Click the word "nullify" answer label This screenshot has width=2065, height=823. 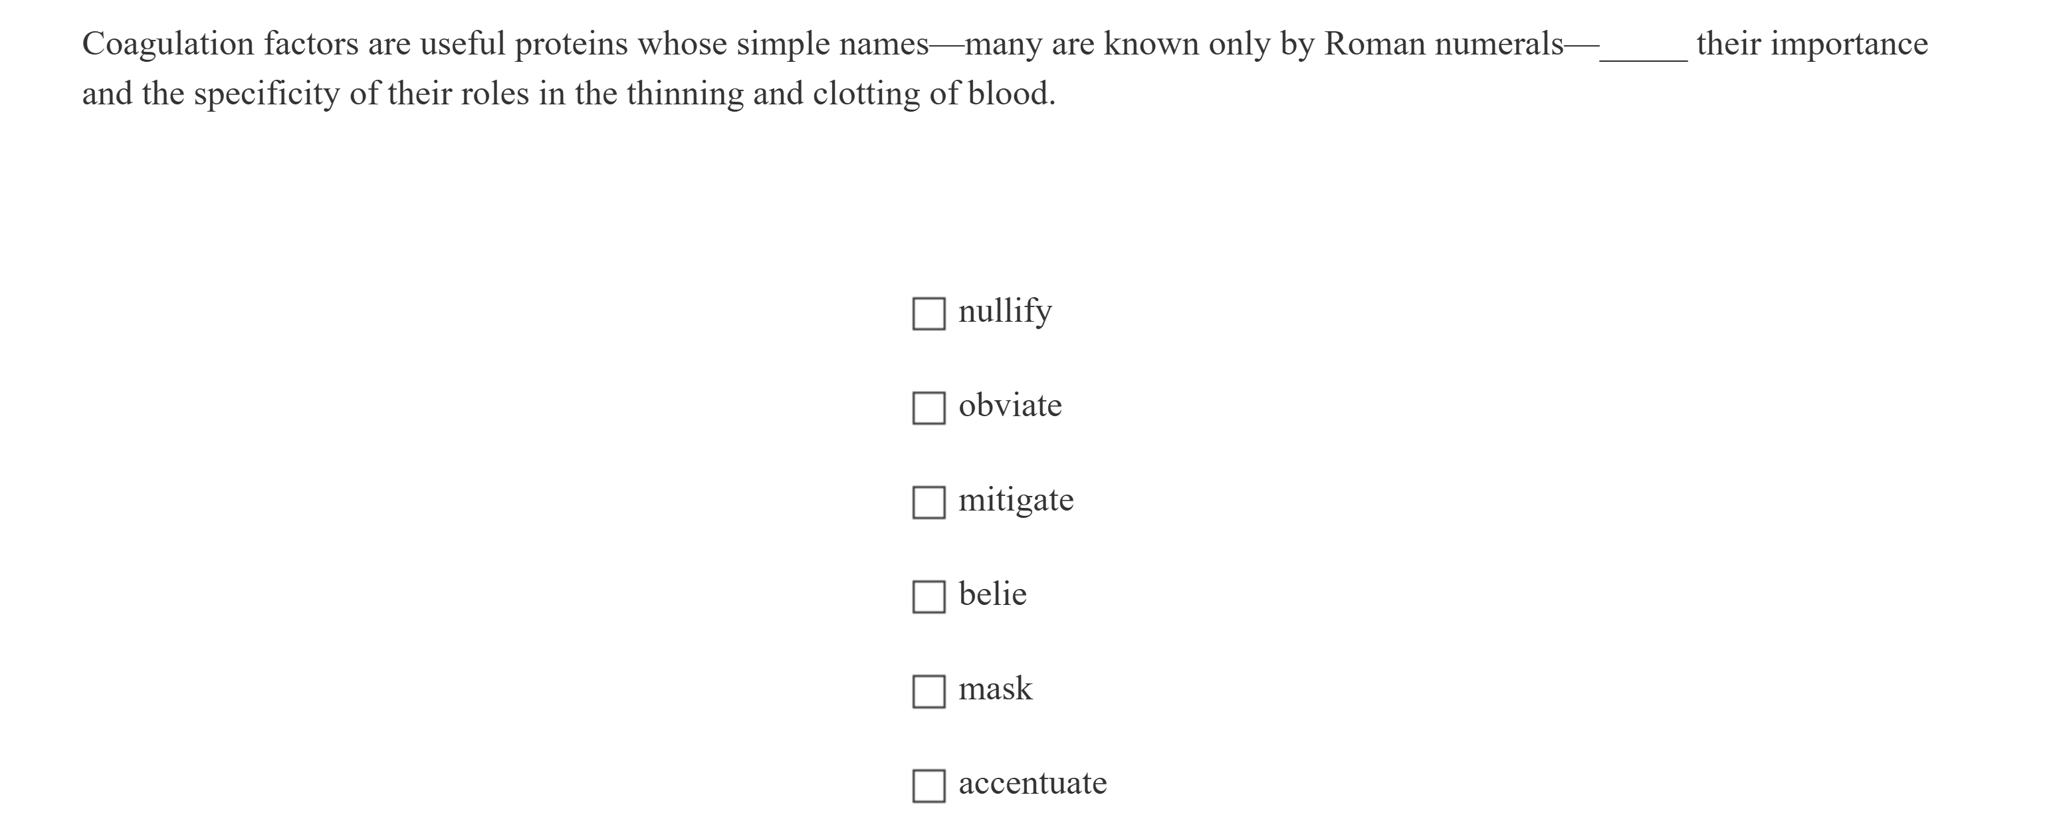click(1004, 311)
